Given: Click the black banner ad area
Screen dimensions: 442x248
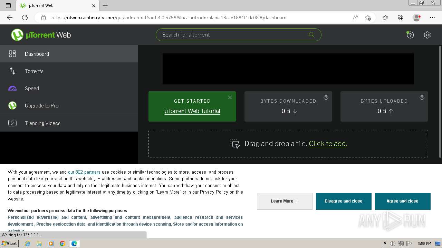Looking at the screenshot, I should coord(288,69).
